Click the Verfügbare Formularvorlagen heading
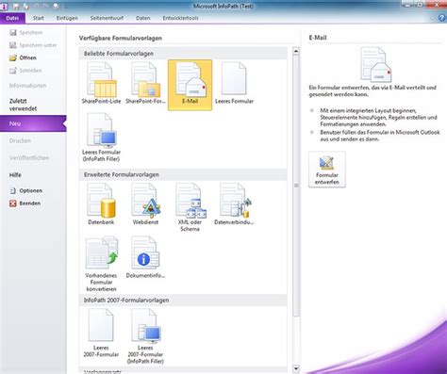 [121, 38]
